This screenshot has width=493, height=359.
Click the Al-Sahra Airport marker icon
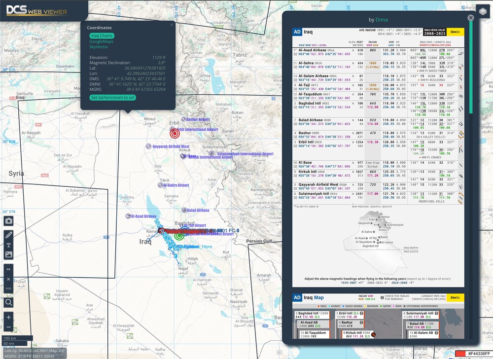[x=160, y=185]
